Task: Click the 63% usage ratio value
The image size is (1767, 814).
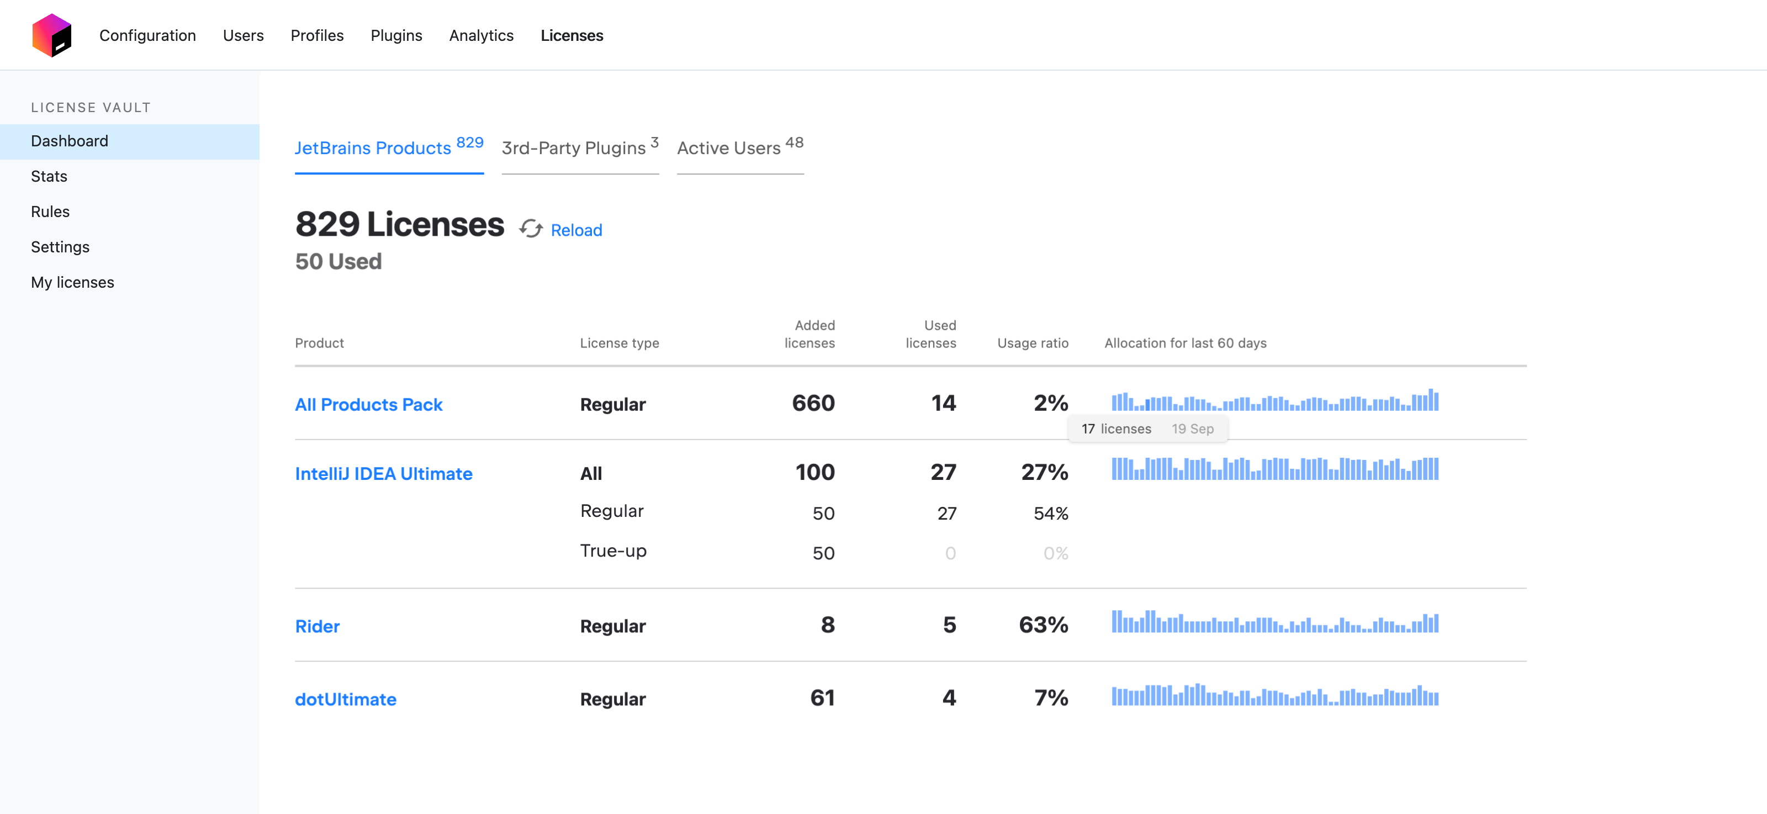Action: [x=1043, y=625]
